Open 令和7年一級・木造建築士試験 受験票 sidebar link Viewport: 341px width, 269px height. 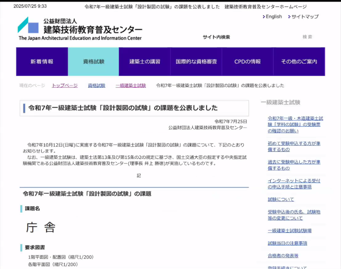(x=295, y=124)
